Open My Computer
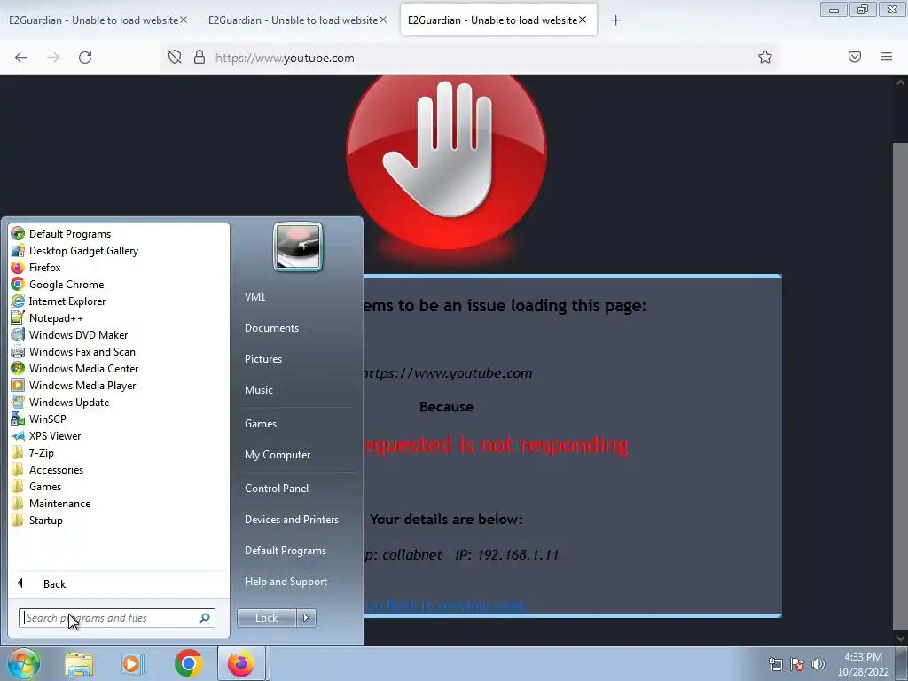 278,455
